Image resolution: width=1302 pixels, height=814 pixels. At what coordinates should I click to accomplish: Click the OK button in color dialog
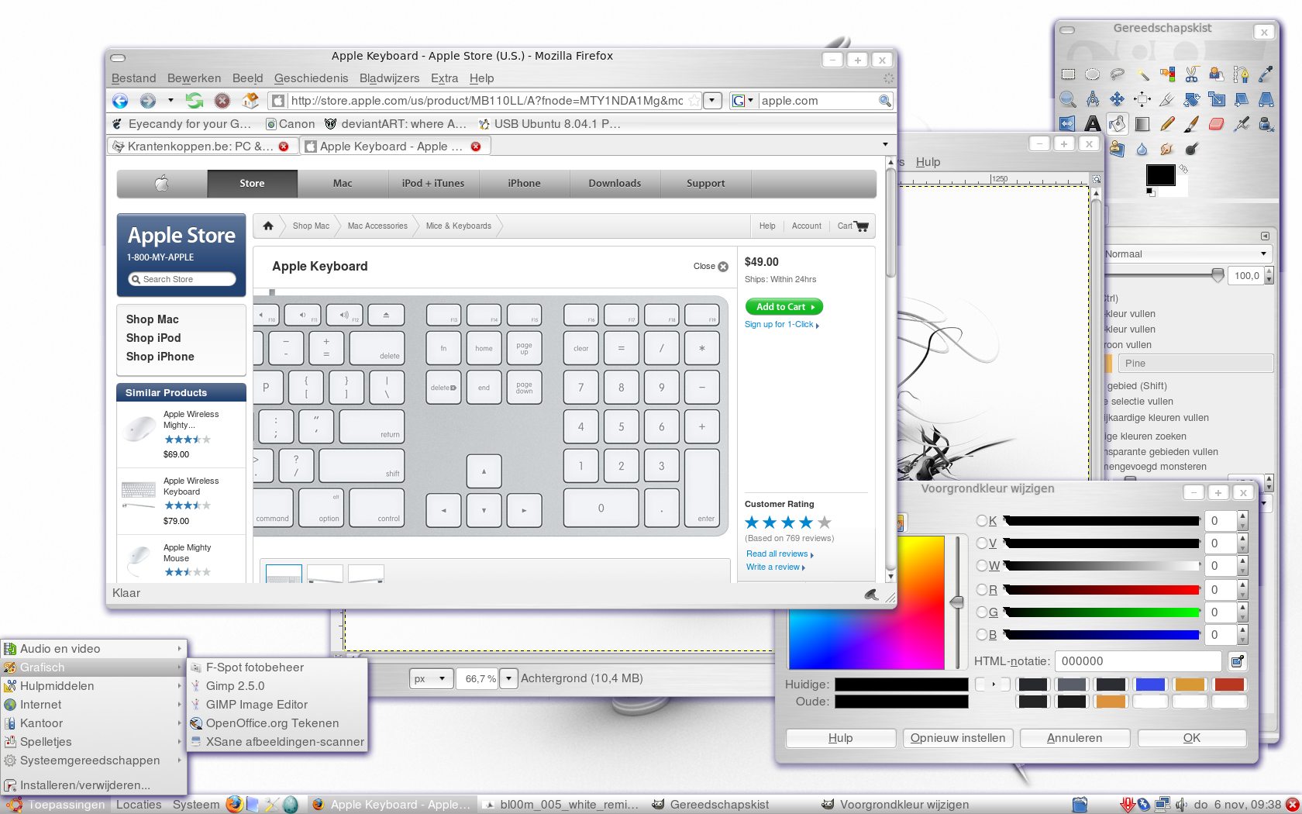pyautogui.click(x=1192, y=738)
